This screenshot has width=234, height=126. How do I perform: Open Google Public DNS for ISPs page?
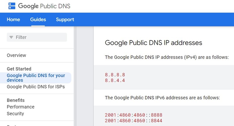tap(36, 87)
